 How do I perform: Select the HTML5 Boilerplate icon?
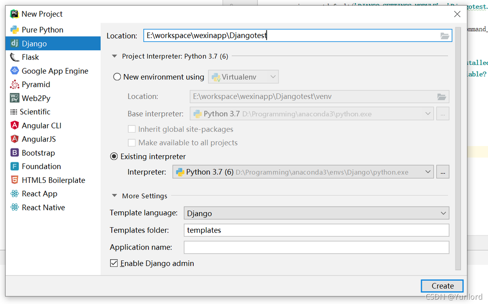point(15,180)
